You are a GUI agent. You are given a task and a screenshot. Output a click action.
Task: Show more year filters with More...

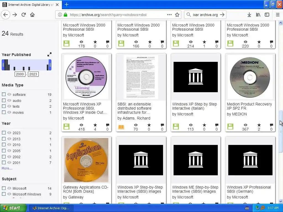coord(7,168)
